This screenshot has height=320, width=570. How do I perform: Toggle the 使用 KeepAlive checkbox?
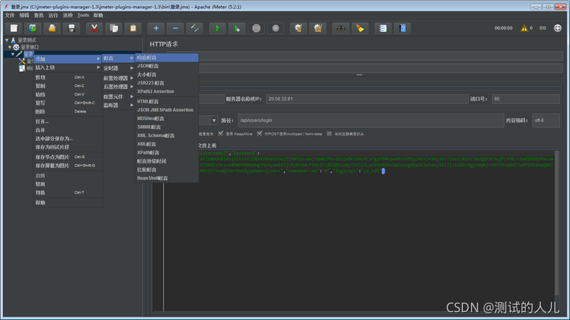pyautogui.click(x=220, y=134)
